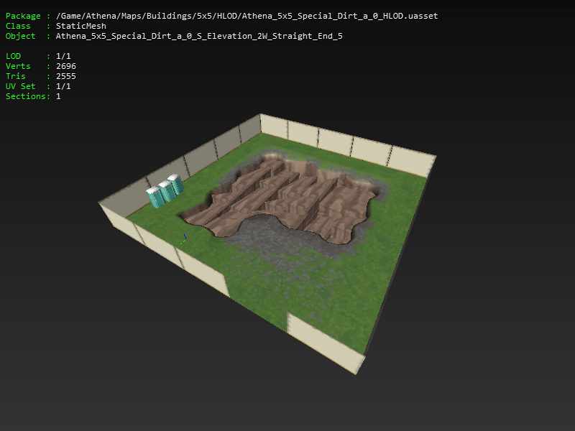Click the package path ending in Athena_5x5_Special_Dirt_a_0_HLOD.uasset
Screen dimensions: 575x431
tap(247, 16)
